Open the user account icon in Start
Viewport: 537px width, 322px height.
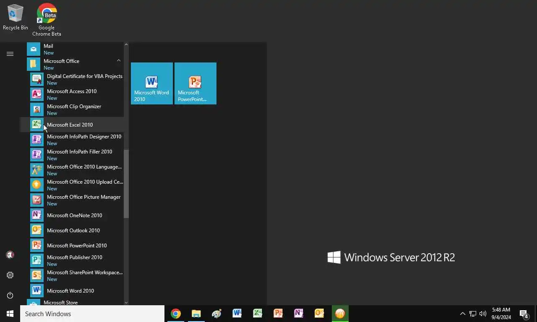(x=10, y=255)
